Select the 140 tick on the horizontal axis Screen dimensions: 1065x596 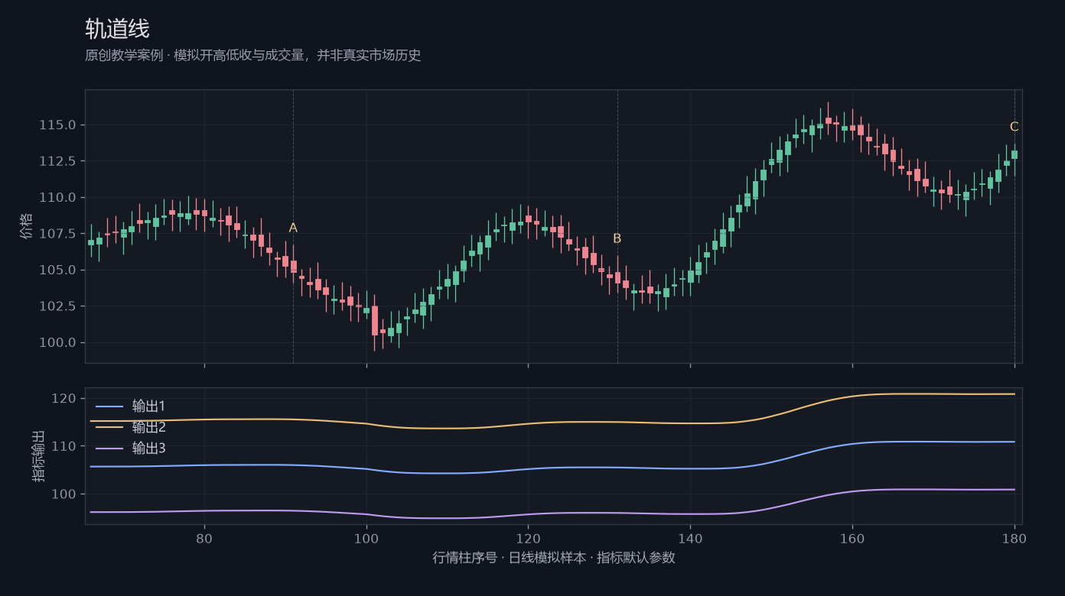point(690,538)
